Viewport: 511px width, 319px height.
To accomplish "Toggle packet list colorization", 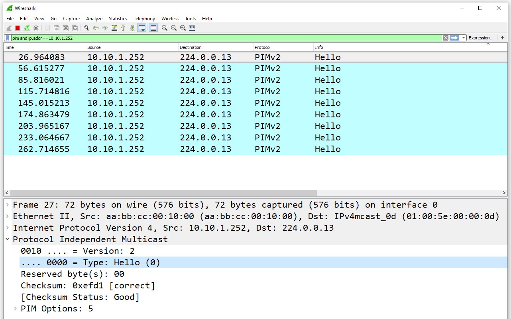I will [x=153, y=28].
